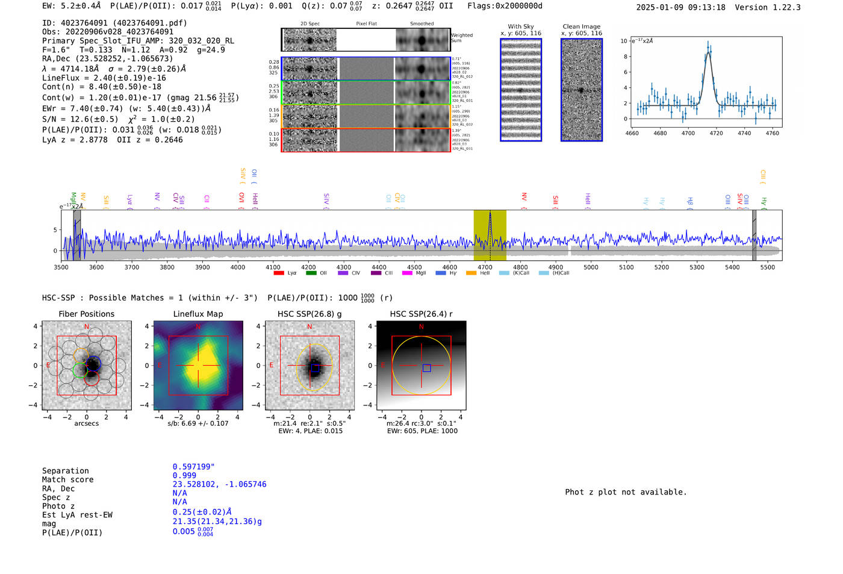
Task: Click the LyA z = 2.8778 text
Action: pos(75,140)
